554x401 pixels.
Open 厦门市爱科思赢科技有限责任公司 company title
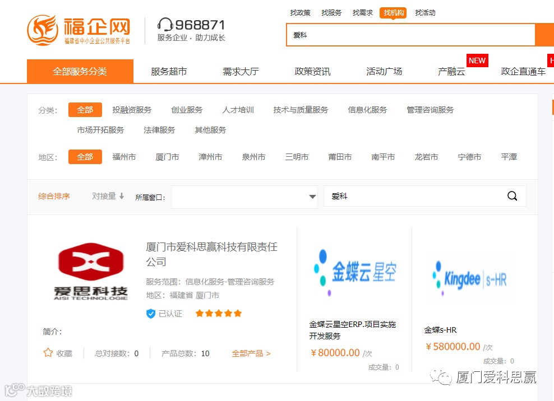211,254
